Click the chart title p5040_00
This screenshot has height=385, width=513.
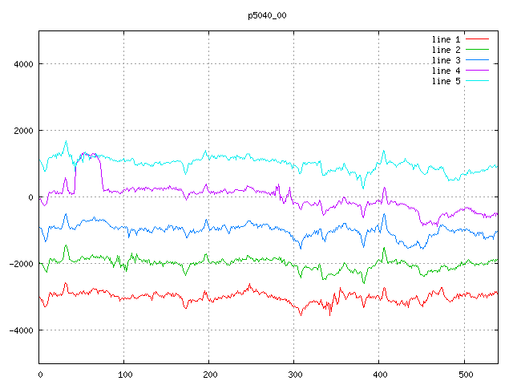268,15
